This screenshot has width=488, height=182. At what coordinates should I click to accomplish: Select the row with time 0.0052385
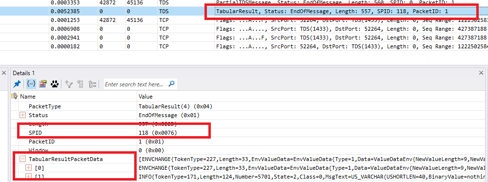pyautogui.click(x=244, y=11)
